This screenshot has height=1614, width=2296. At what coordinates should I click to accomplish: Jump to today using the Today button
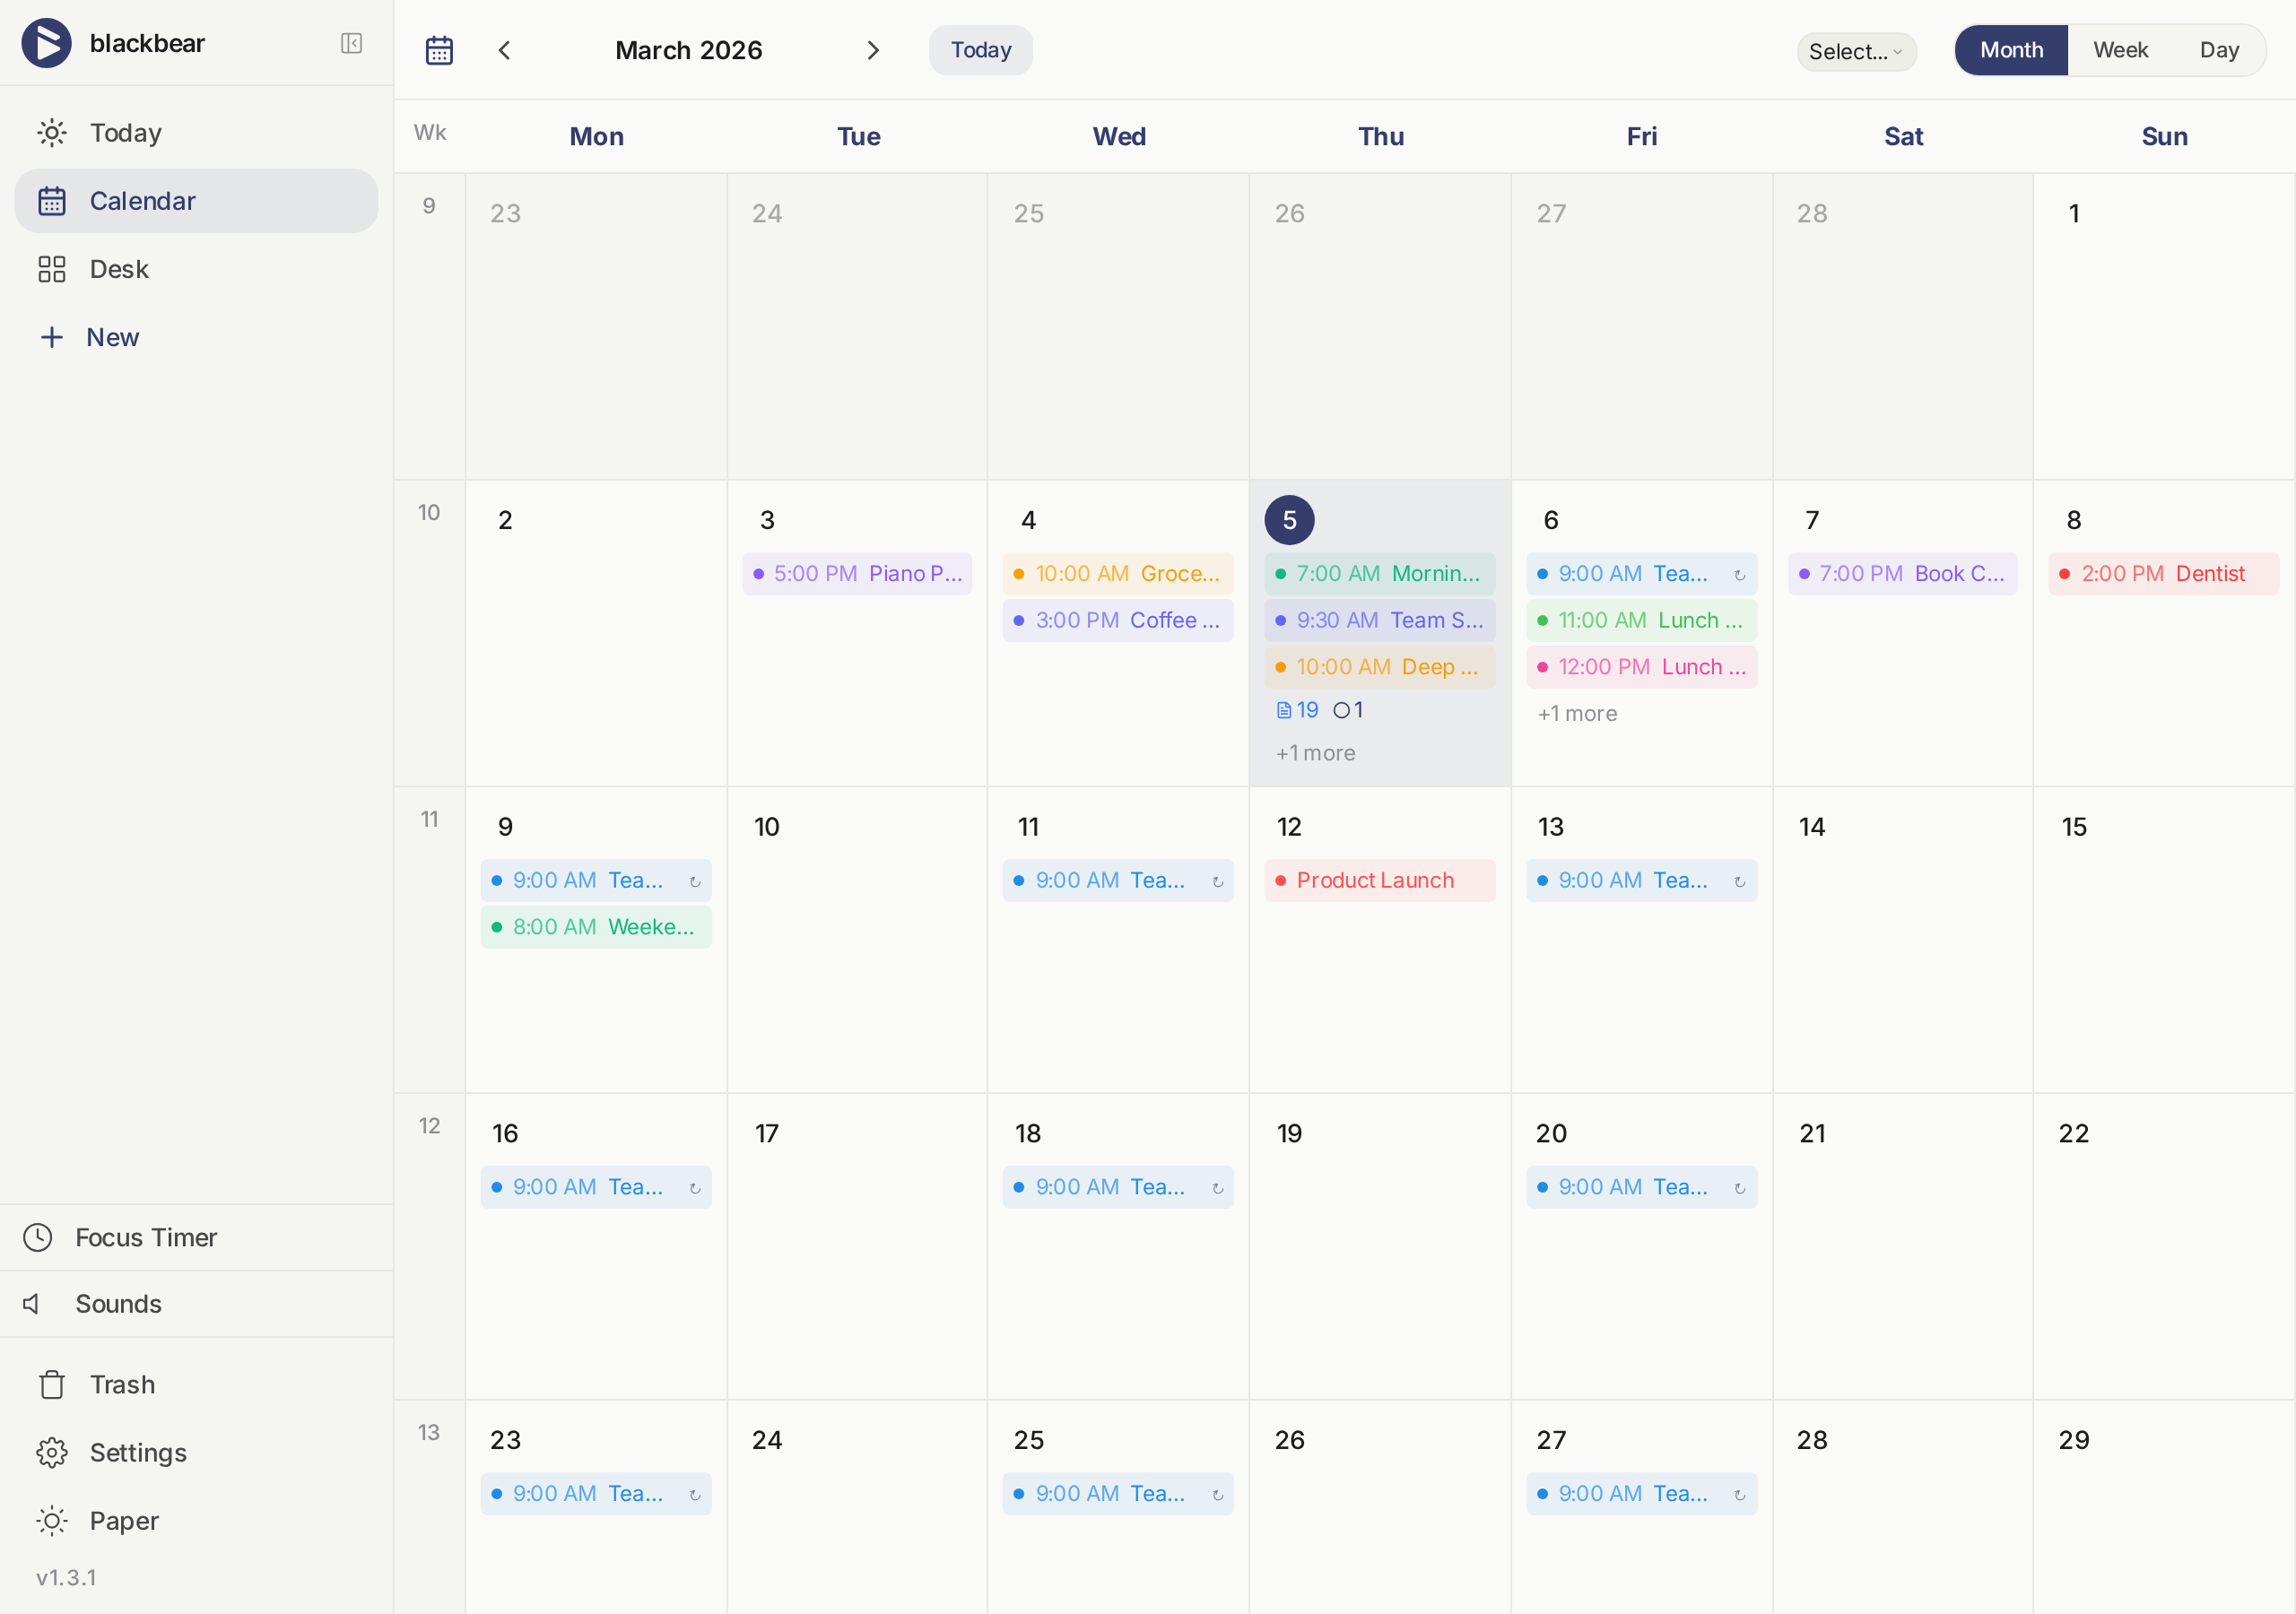click(x=979, y=49)
